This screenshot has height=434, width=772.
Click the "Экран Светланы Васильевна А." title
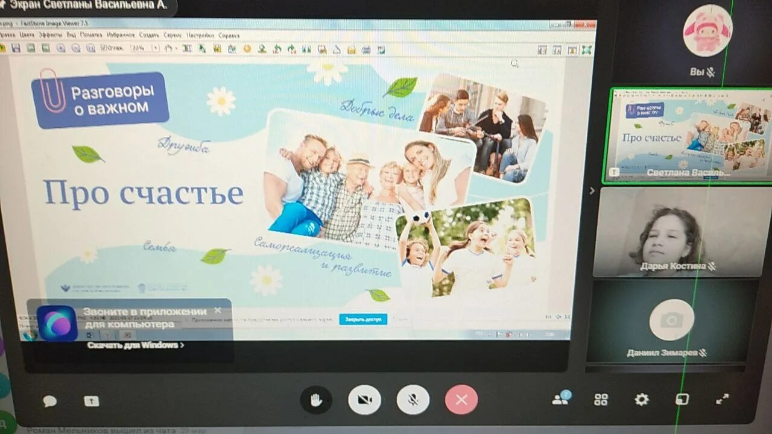[x=89, y=5]
